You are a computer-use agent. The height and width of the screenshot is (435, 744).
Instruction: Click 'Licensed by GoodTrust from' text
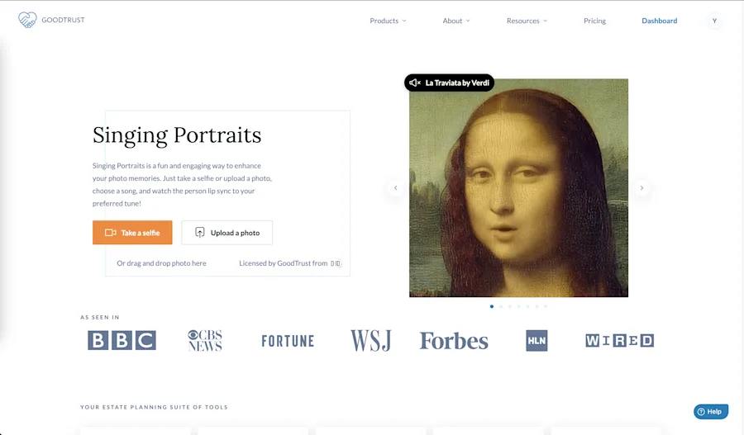click(x=284, y=263)
